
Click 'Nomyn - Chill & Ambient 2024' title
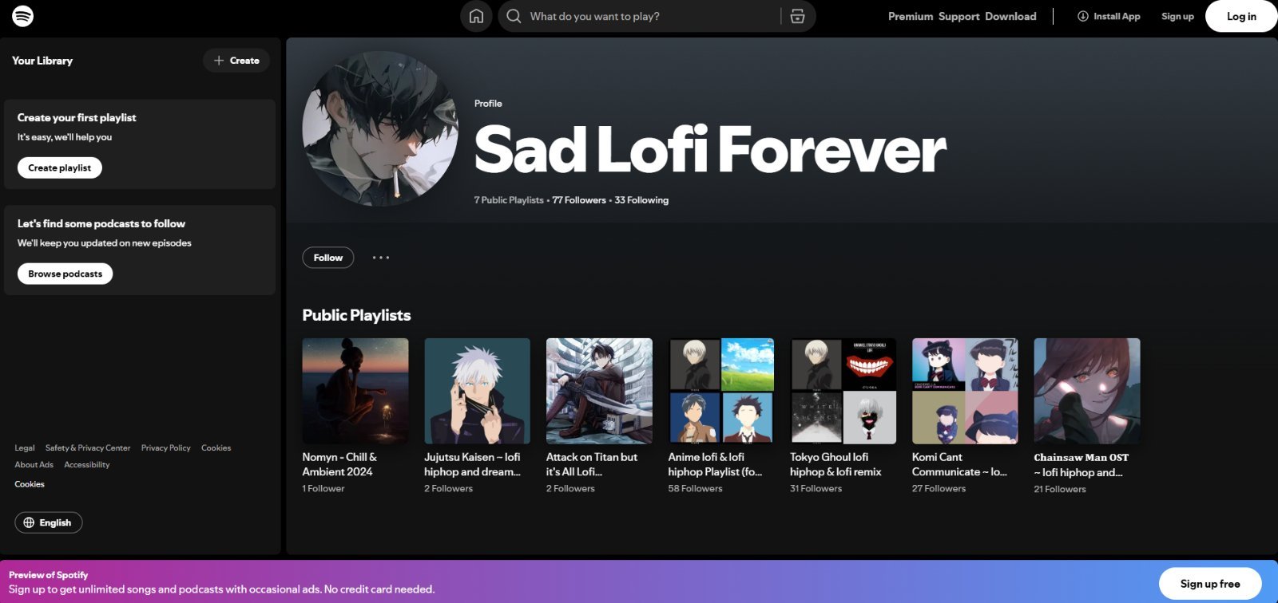coord(339,464)
